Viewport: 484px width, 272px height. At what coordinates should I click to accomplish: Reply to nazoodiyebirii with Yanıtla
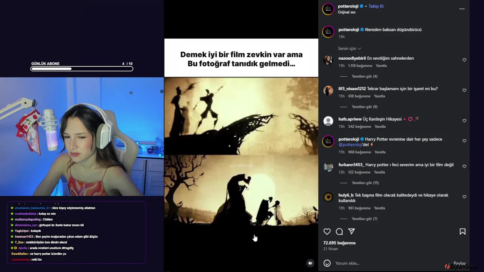[x=381, y=66]
